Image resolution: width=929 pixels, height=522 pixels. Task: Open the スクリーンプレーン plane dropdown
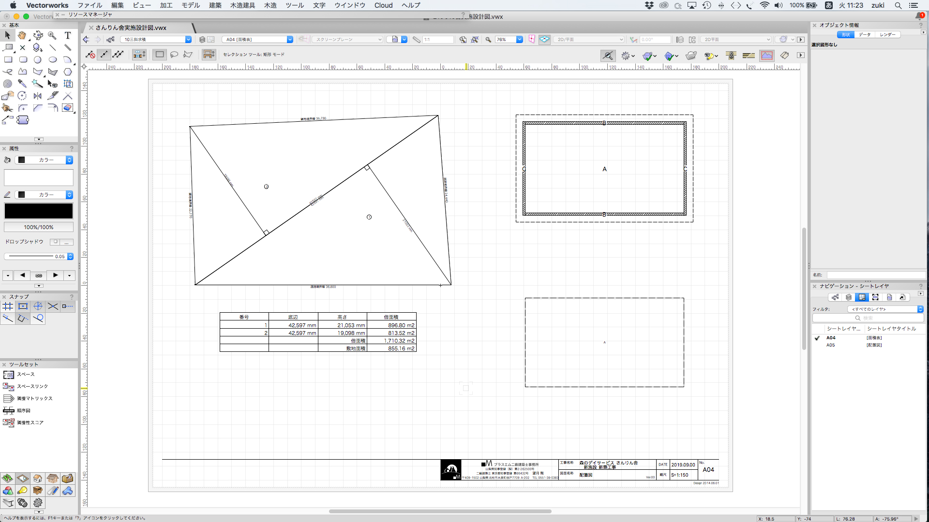(x=347, y=40)
